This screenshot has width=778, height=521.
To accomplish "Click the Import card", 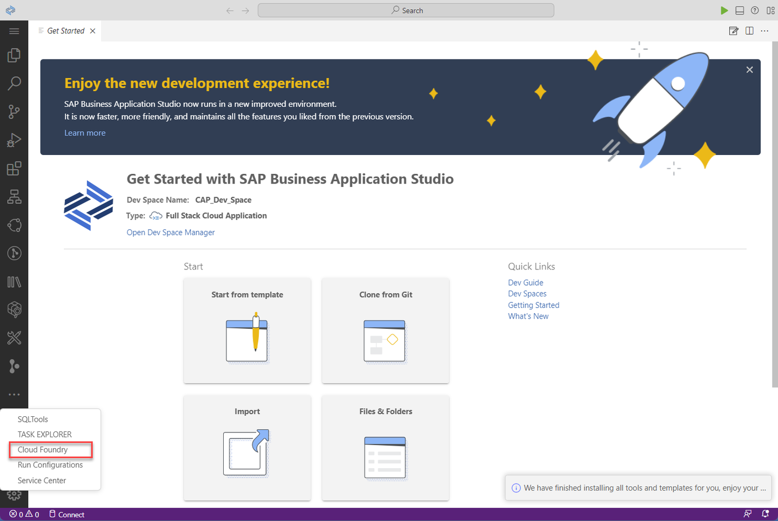I will click(x=247, y=448).
